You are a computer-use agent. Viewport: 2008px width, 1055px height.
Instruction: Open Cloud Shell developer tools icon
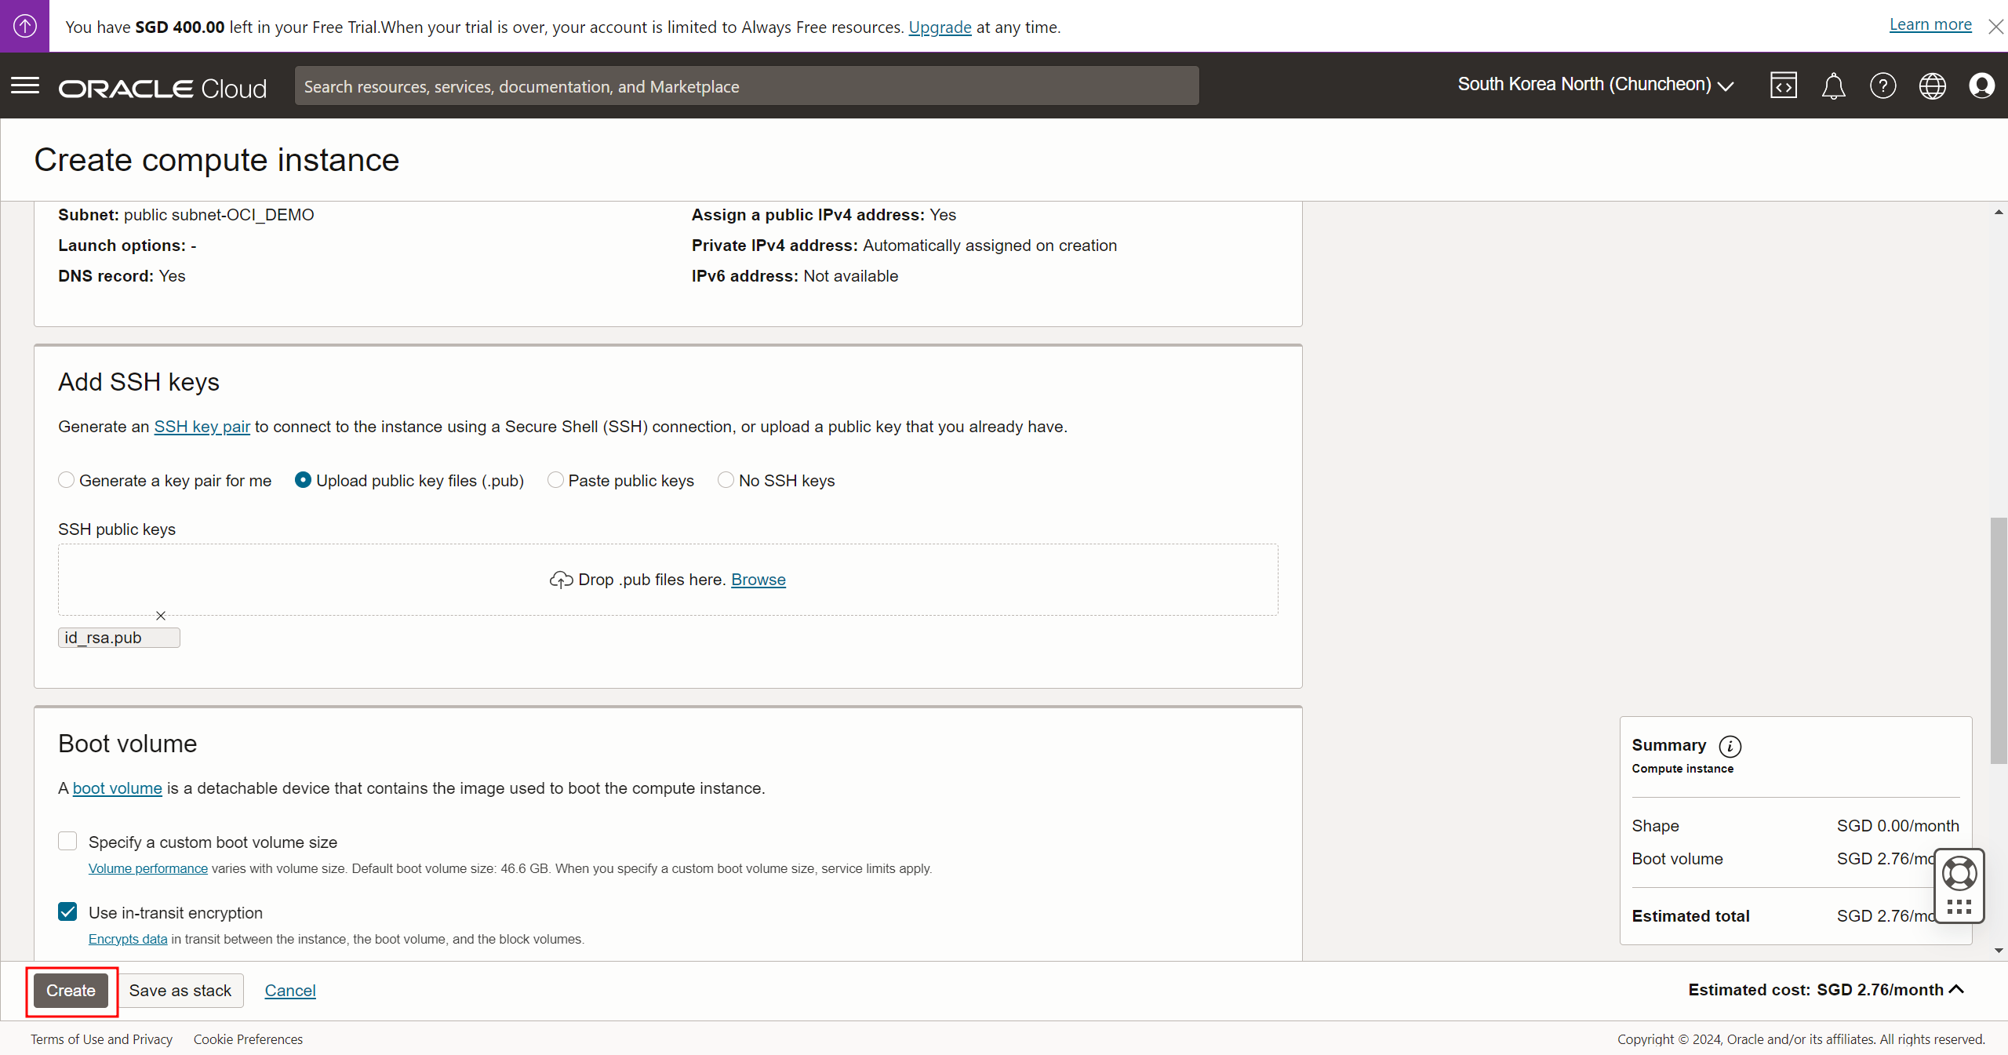(1783, 85)
